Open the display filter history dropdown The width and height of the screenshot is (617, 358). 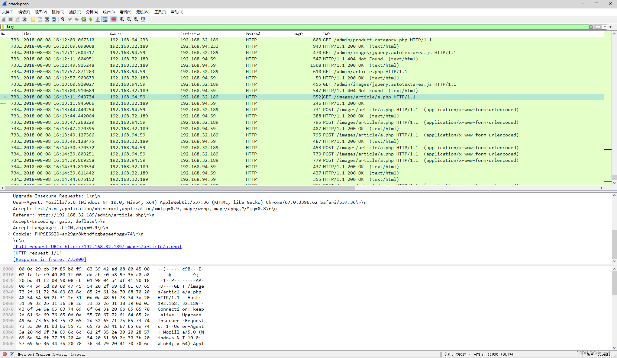click(605, 27)
